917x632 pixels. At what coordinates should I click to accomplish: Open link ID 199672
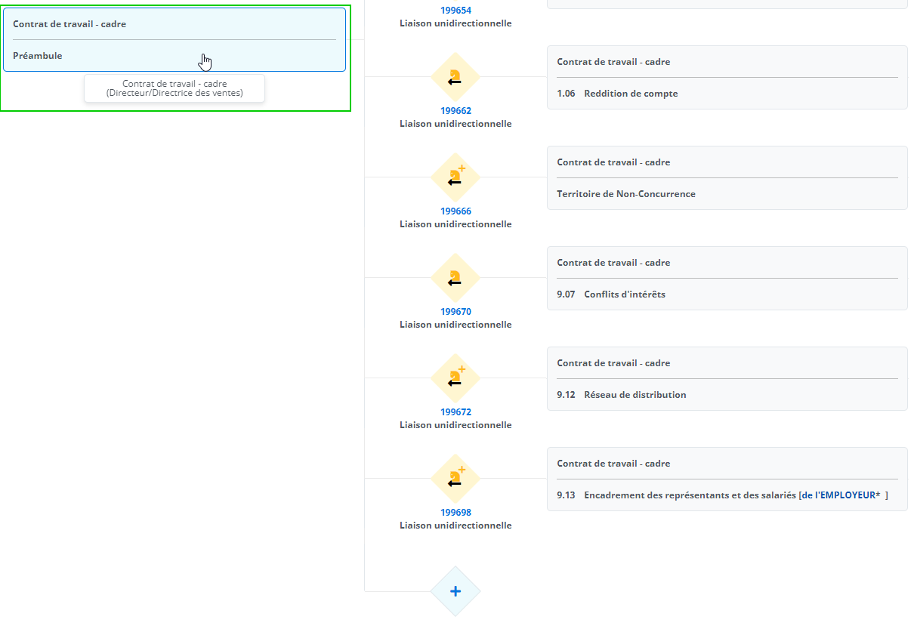455,412
